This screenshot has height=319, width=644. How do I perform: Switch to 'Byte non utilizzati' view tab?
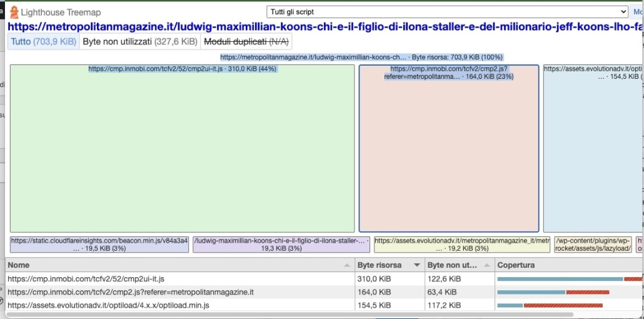tap(140, 41)
